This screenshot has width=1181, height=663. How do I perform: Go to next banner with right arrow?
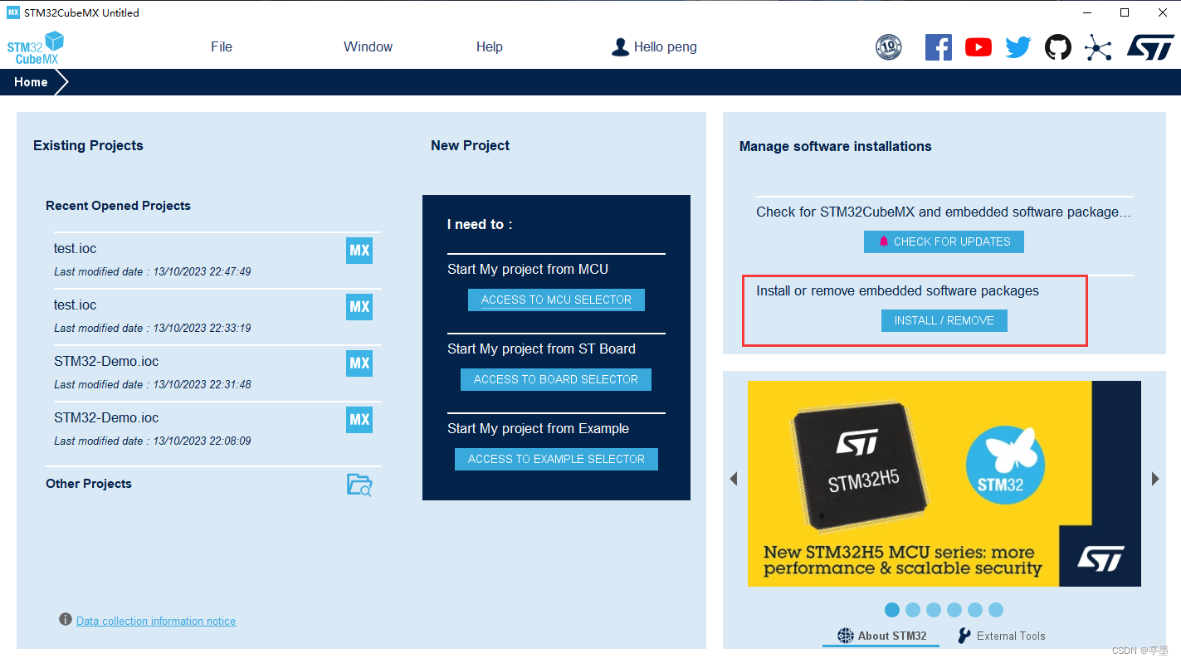click(x=1155, y=479)
